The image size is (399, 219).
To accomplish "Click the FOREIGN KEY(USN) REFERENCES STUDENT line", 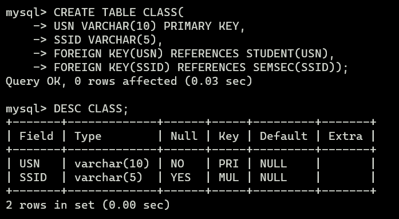I will [x=194, y=54].
